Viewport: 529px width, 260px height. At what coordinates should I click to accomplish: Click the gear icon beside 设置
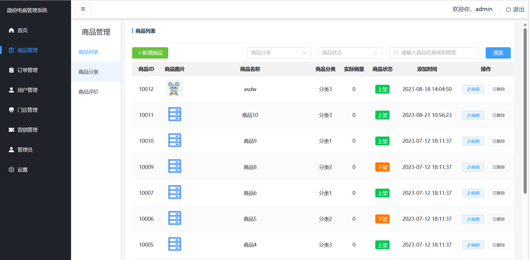pos(11,170)
